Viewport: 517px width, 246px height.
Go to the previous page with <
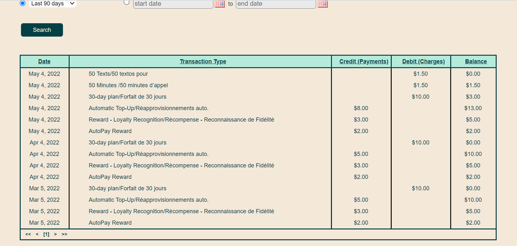tap(37, 235)
